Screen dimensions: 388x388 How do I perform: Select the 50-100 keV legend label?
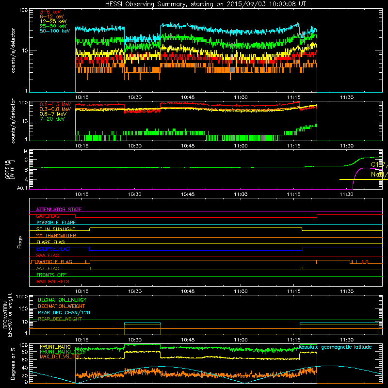click(x=55, y=31)
